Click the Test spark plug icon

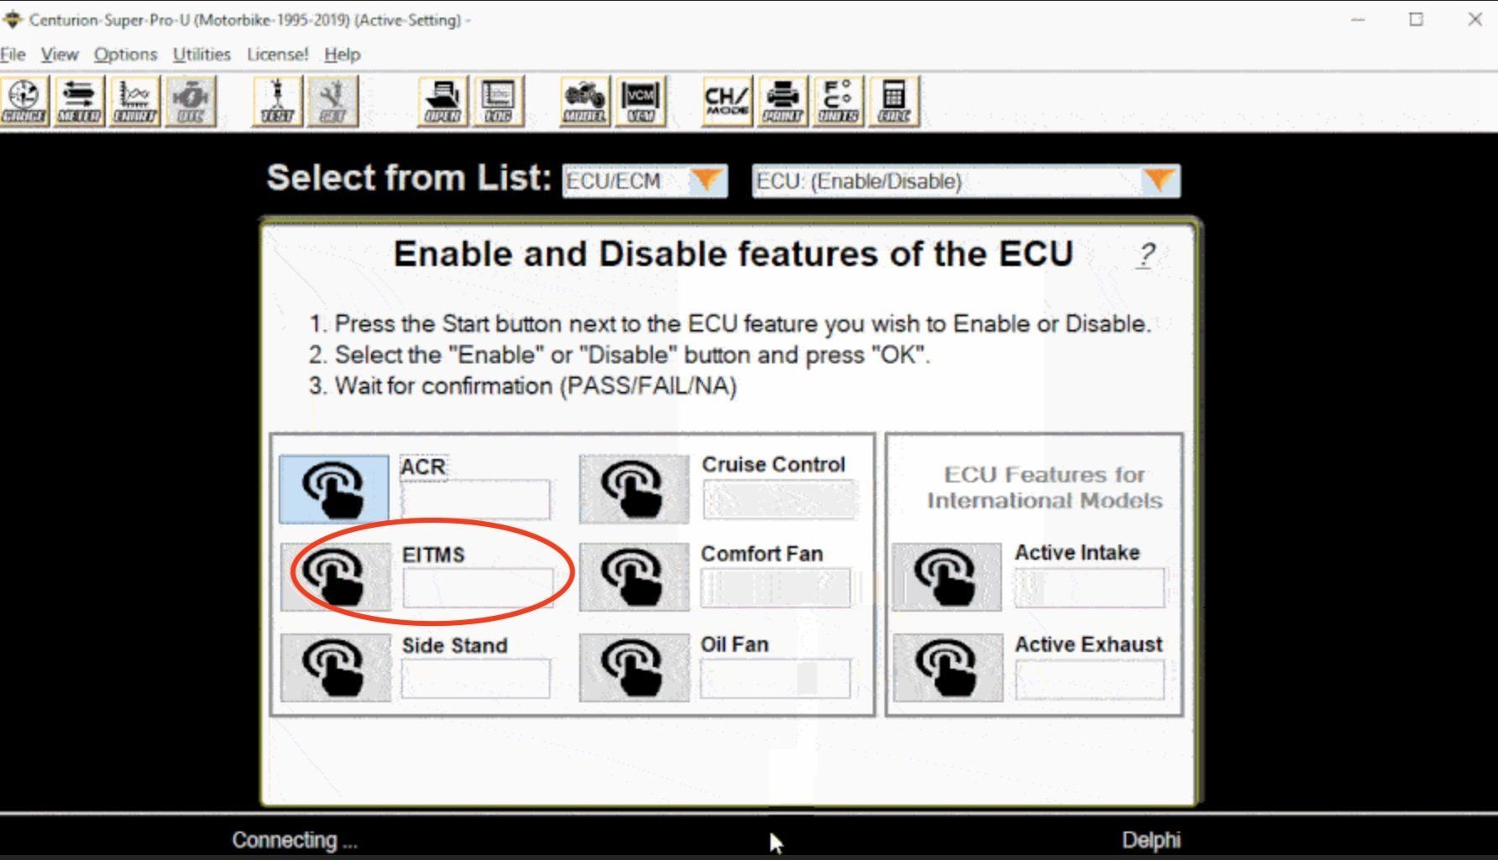click(277, 102)
